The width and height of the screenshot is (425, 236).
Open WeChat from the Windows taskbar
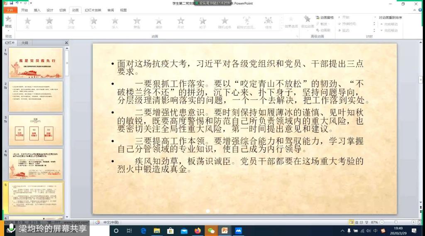click(x=211, y=231)
